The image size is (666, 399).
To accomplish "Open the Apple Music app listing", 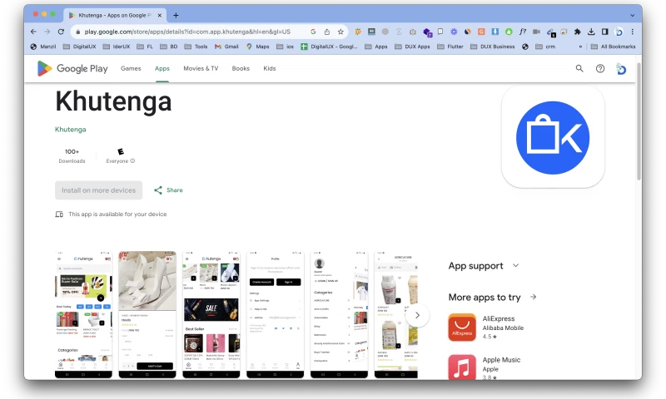I will tap(485, 367).
